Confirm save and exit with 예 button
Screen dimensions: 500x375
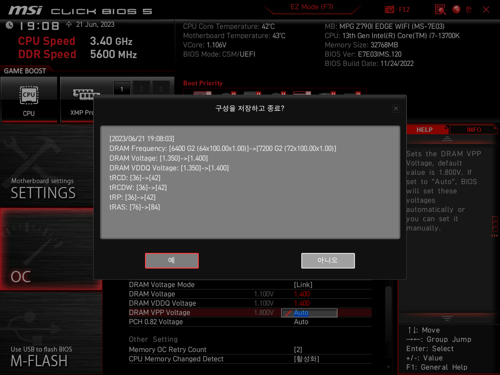(x=171, y=261)
